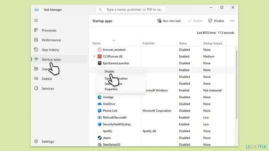Click the App history clock icon
Viewport: 269px width, 151px height.
point(36,50)
